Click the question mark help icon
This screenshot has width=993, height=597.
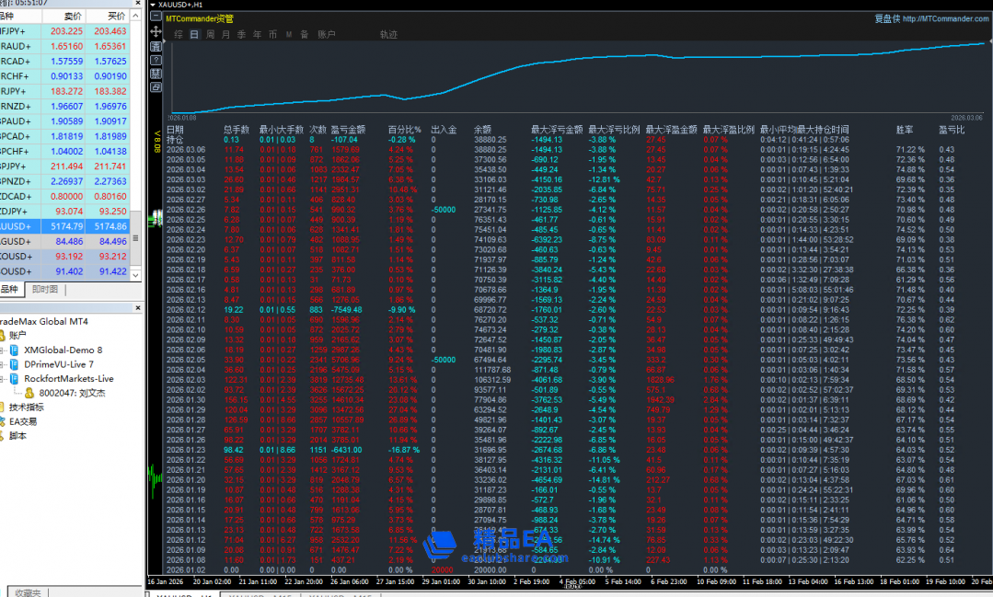(x=155, y=59)
